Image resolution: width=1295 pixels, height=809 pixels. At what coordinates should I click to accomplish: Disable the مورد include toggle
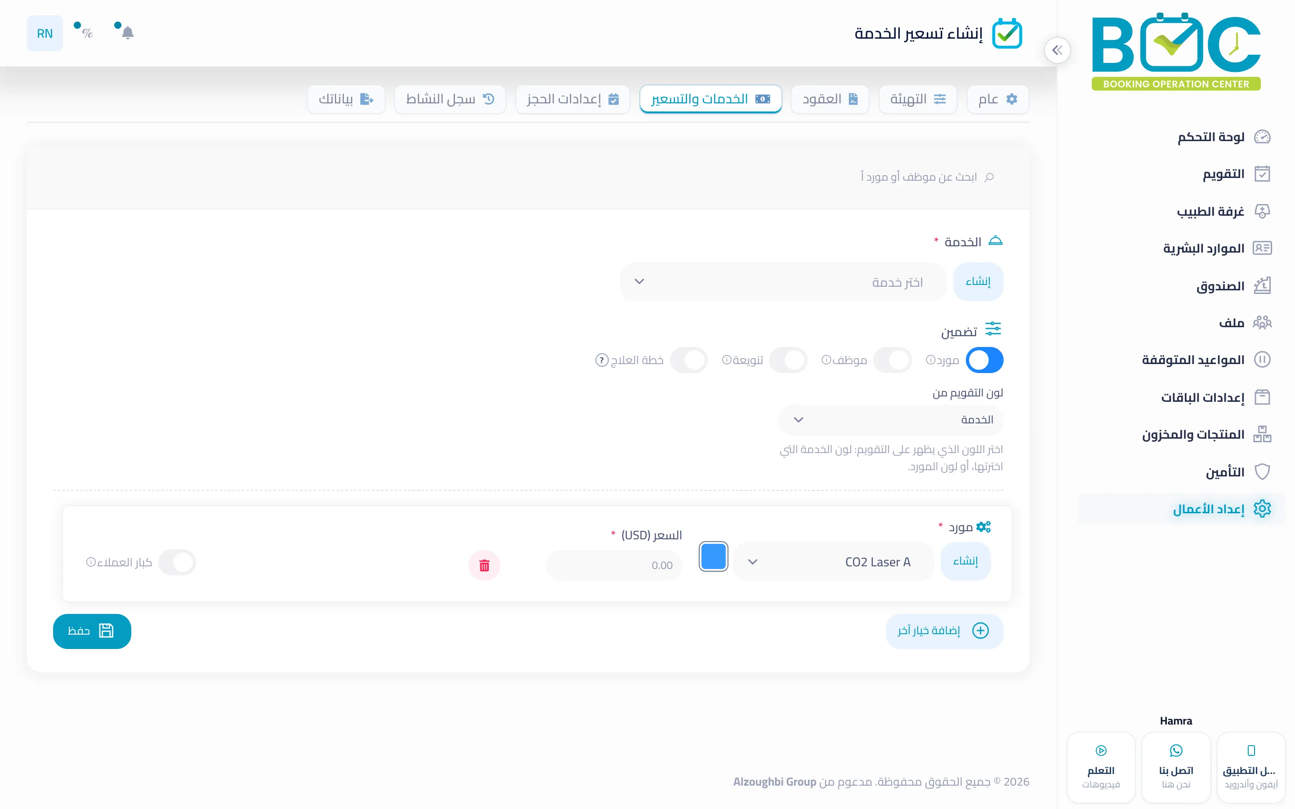pyautogui.click(x=984, y=360)
